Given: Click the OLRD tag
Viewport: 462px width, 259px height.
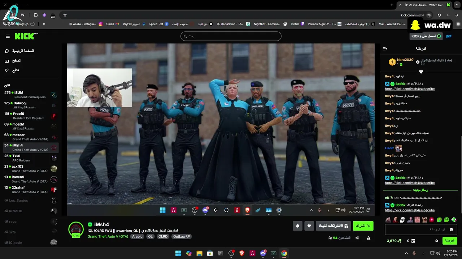Looking at the screenshot, I should [163, 236].
